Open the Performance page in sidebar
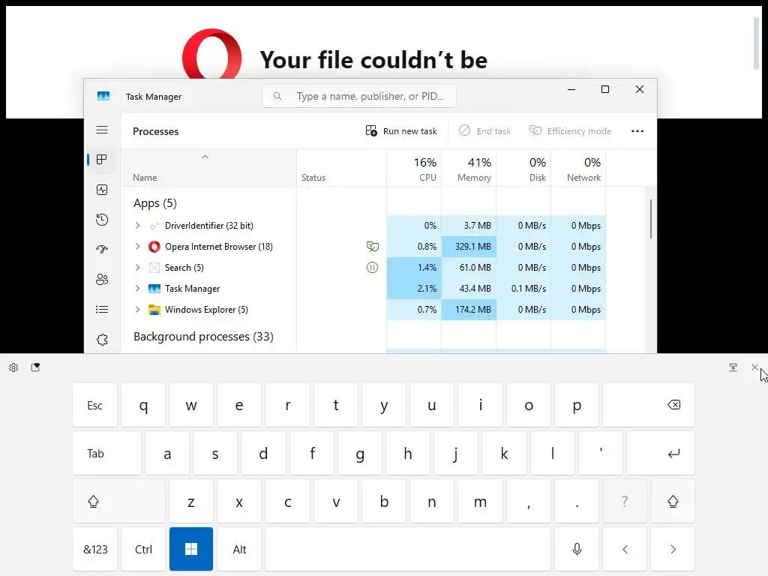 click(x=102, y=190)
